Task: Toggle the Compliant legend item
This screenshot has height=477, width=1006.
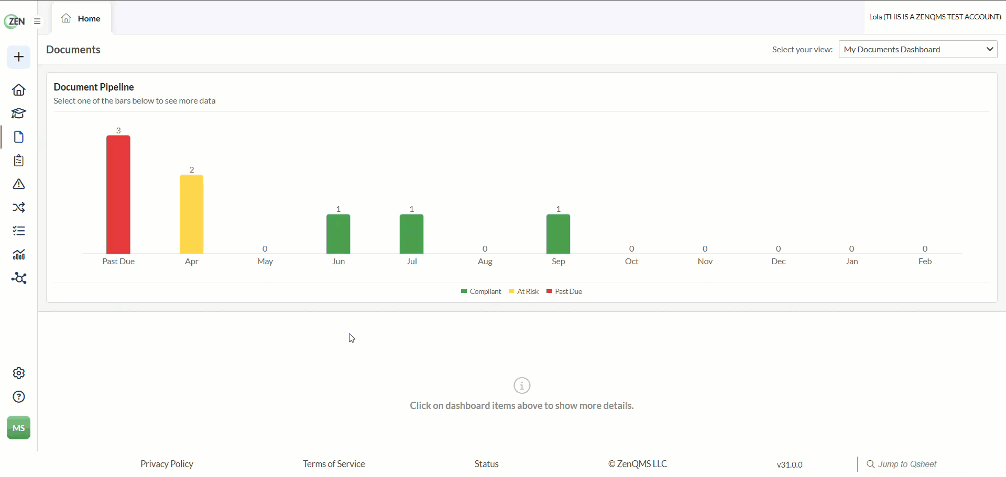Action: (x=481, y=292)
